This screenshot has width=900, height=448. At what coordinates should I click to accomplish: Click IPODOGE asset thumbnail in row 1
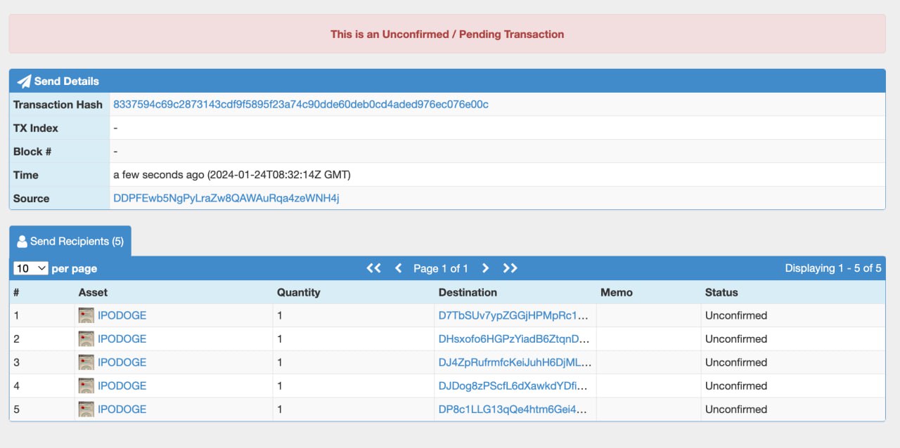86,315
